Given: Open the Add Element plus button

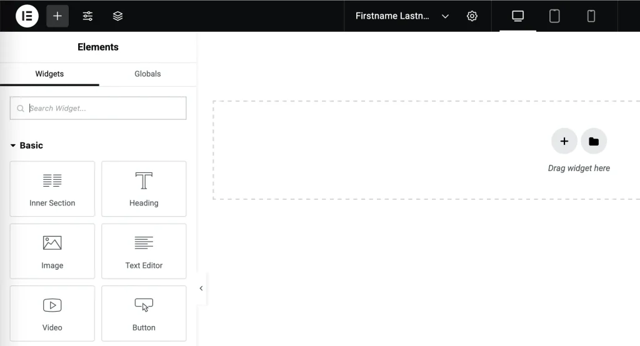Looking at the screenshot, I should [x=57, y=16].
